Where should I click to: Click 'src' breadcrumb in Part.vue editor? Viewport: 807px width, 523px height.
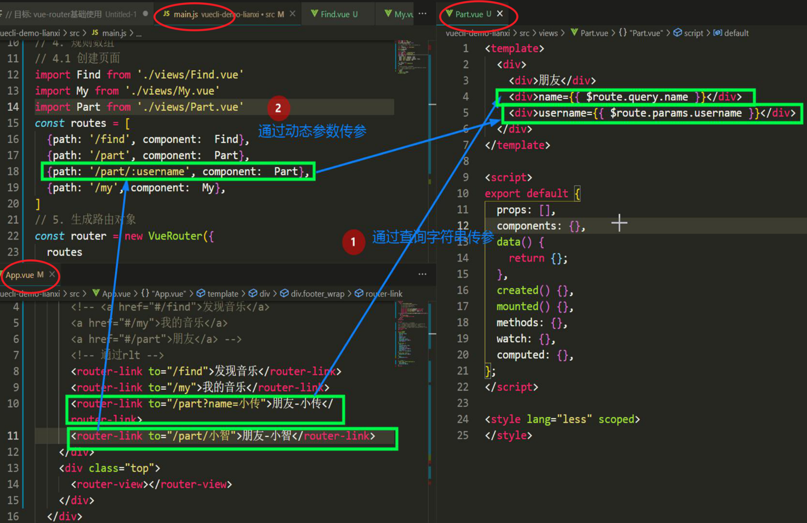click(x=525, y=33)
